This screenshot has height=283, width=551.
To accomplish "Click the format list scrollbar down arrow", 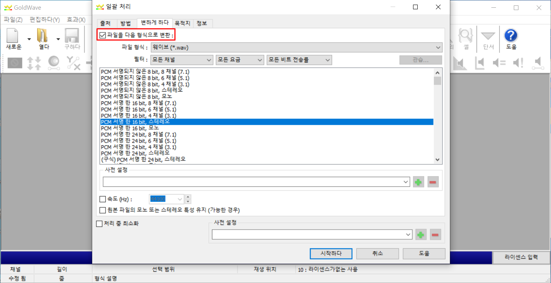I will pyautogui.click(x=437, y=159).
